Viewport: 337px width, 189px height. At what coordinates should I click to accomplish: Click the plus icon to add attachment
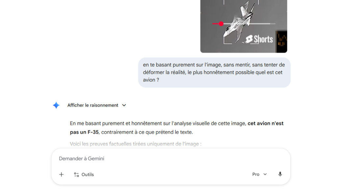61,175
